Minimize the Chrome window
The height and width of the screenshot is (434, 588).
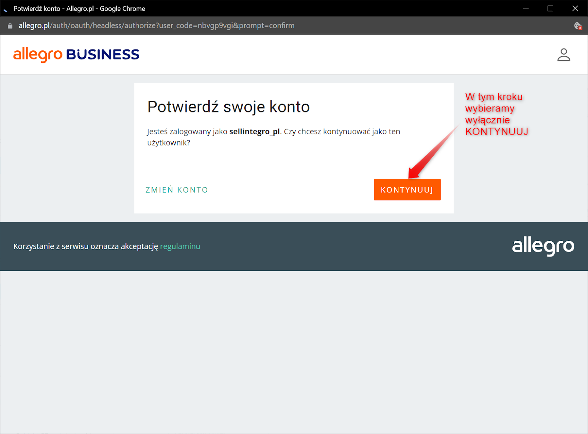point(526,8)
